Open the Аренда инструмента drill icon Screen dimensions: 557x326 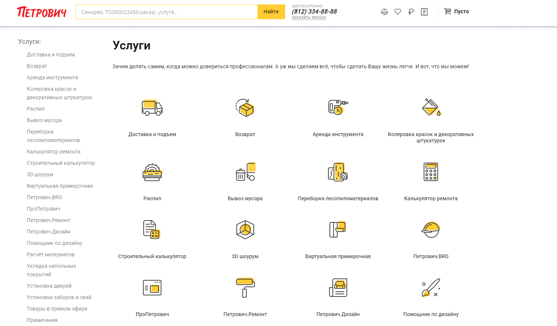[x=338, y=107]
